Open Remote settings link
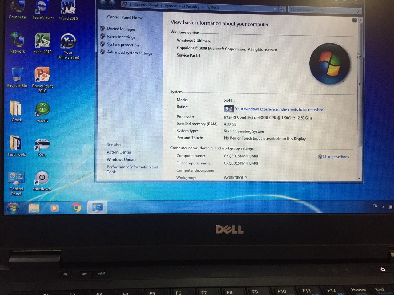Viewport: 394px width, 295px height. (121, 37)
